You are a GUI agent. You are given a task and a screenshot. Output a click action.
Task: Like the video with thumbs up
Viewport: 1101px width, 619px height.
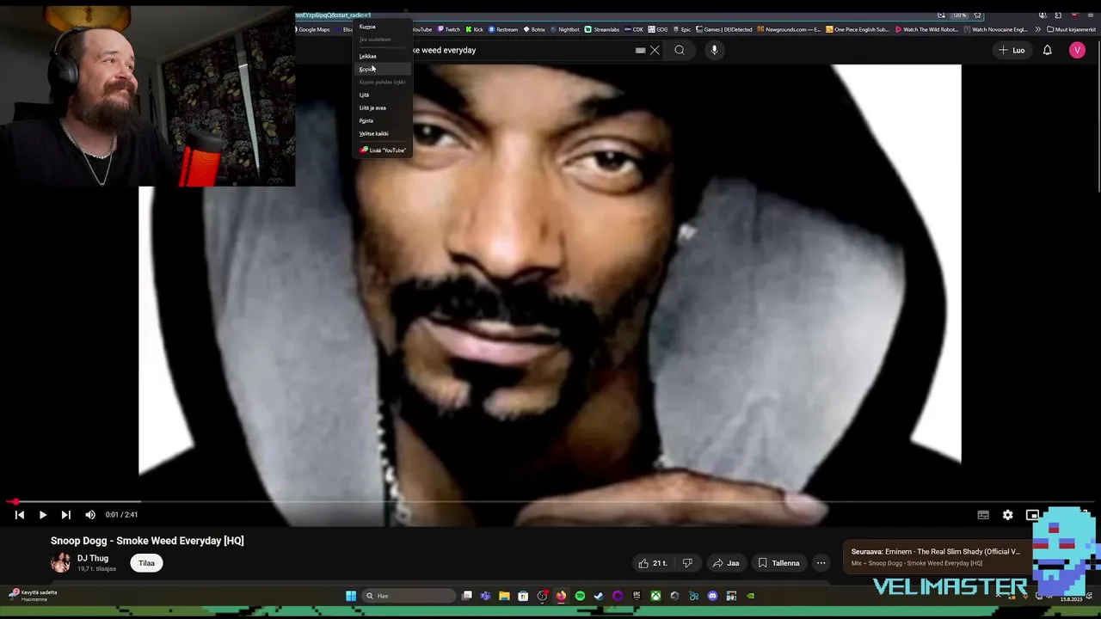(x=653, y=563)
